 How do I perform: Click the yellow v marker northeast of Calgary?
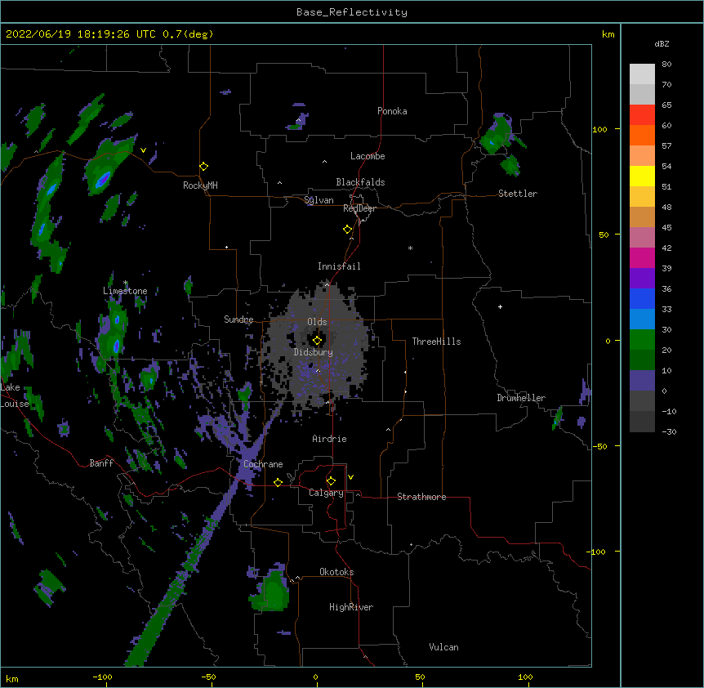[x=350, y=477]
